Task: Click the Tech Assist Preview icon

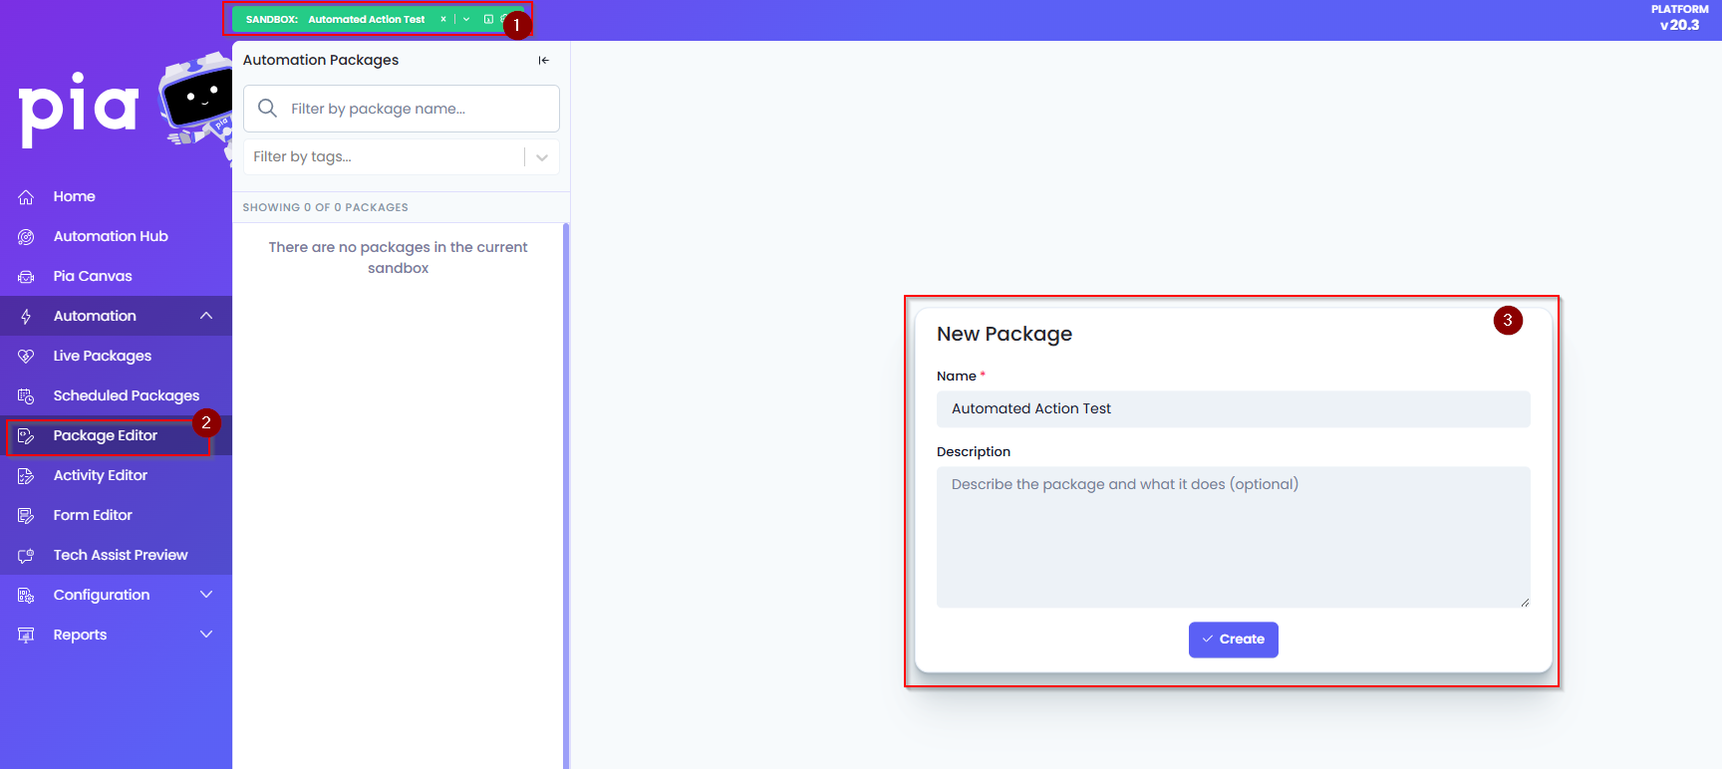Action: click(27, 556)
